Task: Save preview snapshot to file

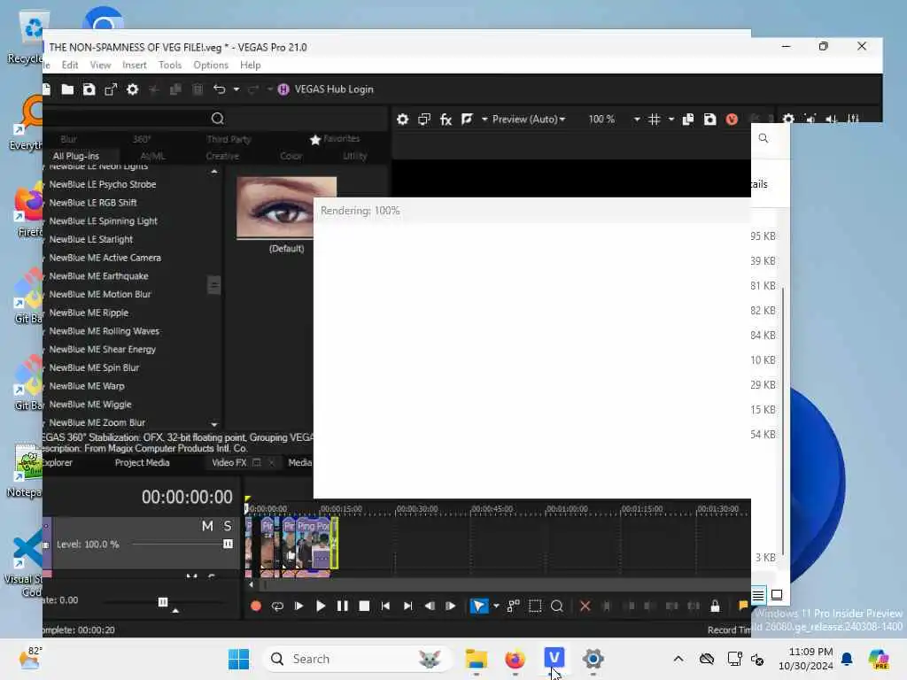Action: [709, 120]
